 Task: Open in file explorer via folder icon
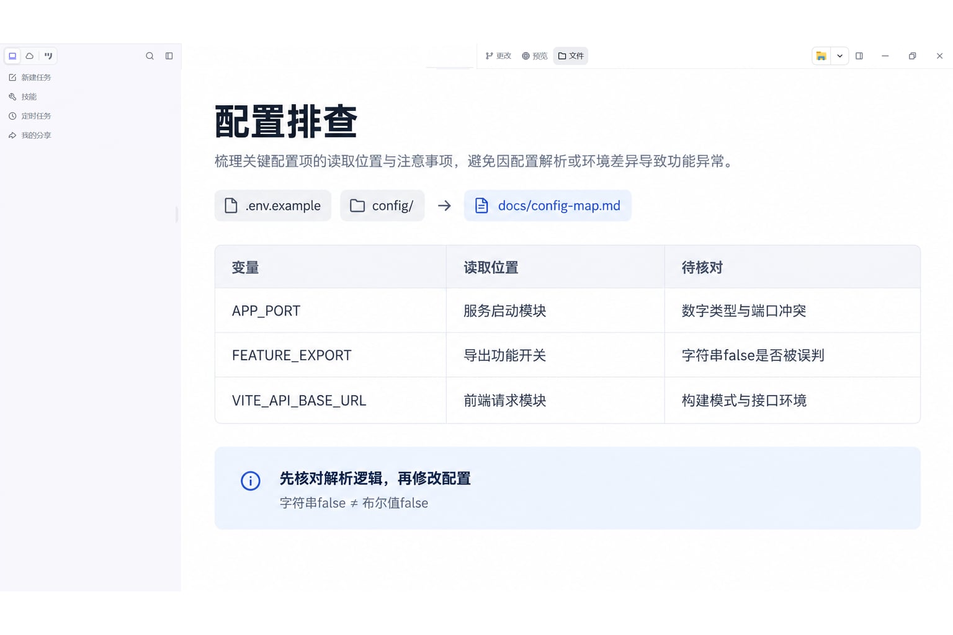(x=821, y=56)
